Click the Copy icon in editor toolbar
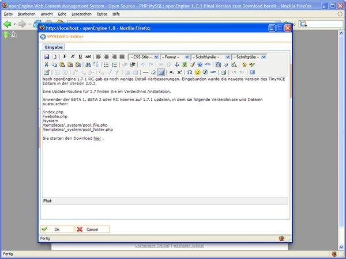The width and height of the screenshot is (346, 259). coord(54,64)
